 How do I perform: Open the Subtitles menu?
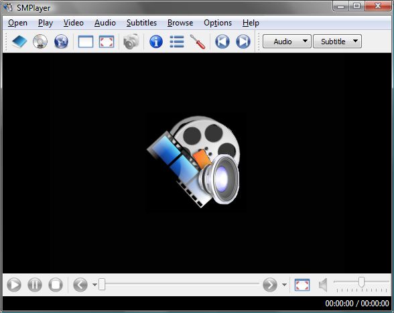141,23
